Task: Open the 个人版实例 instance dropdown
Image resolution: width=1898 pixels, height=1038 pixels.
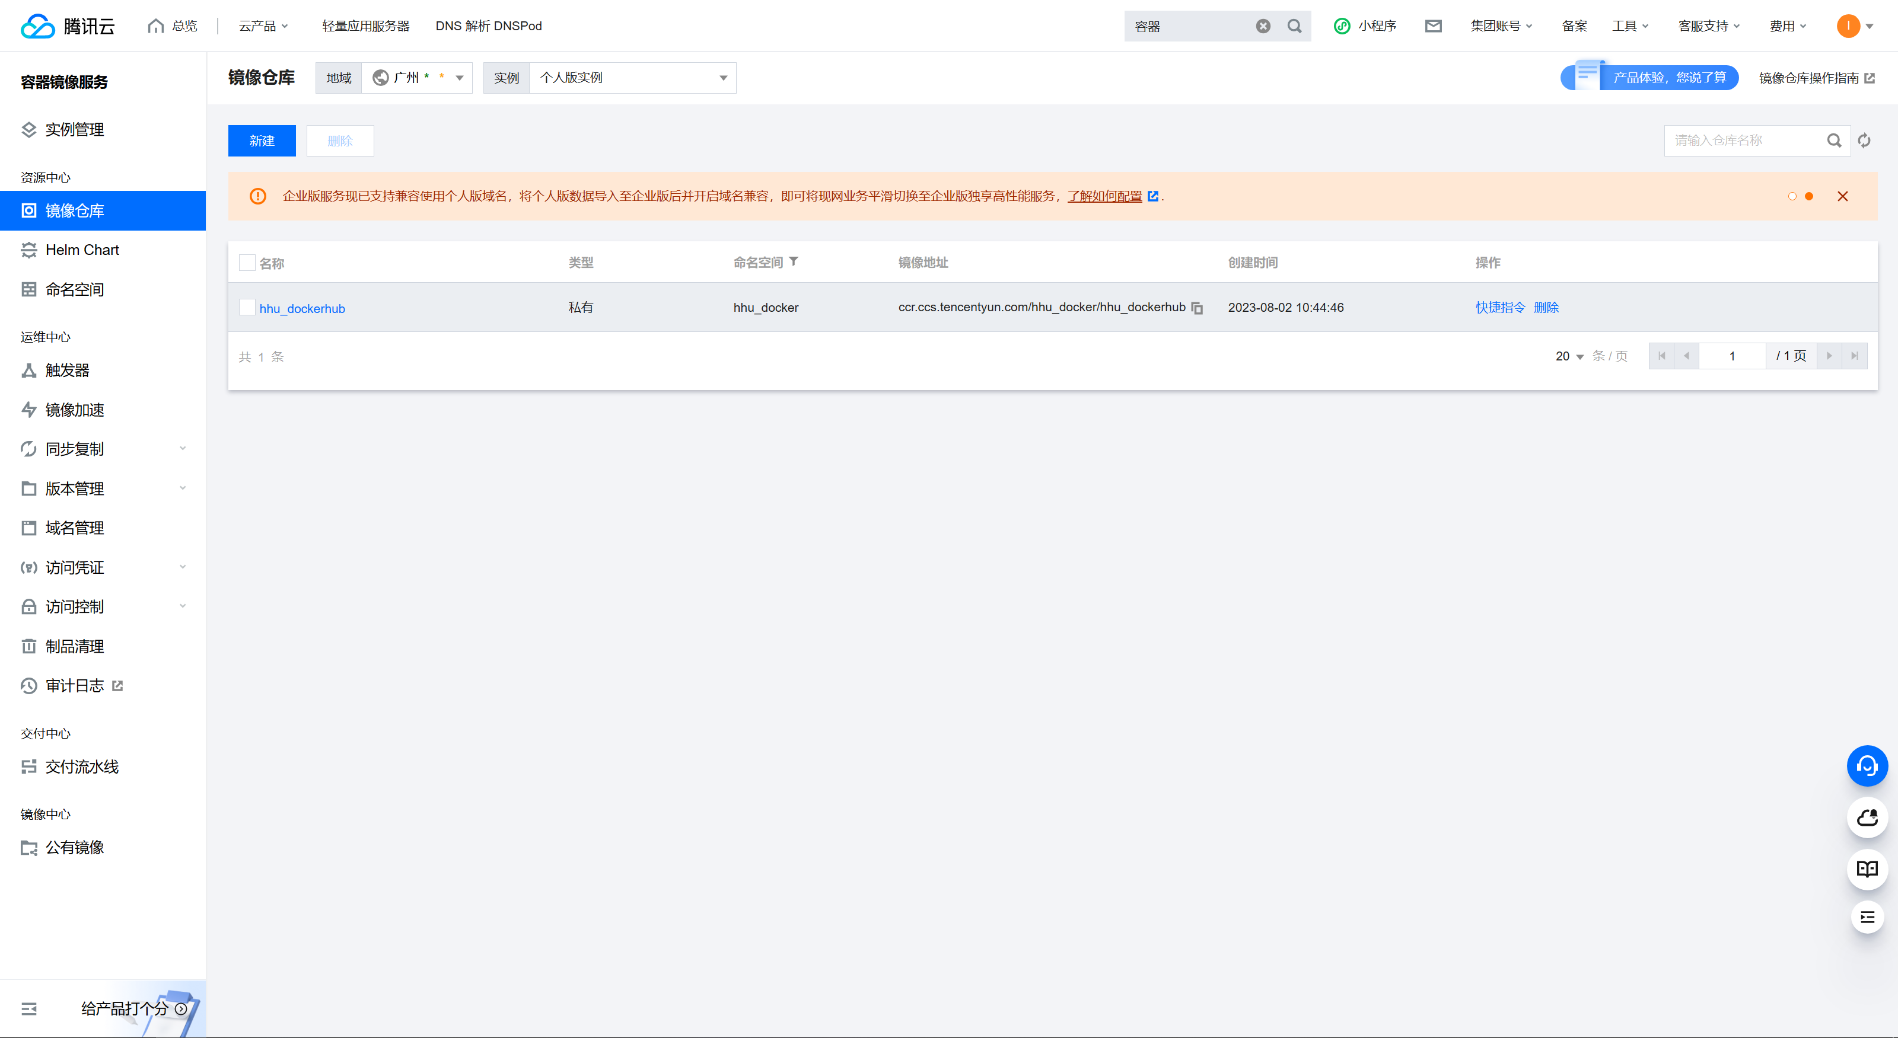Action: tap(632, 77)
